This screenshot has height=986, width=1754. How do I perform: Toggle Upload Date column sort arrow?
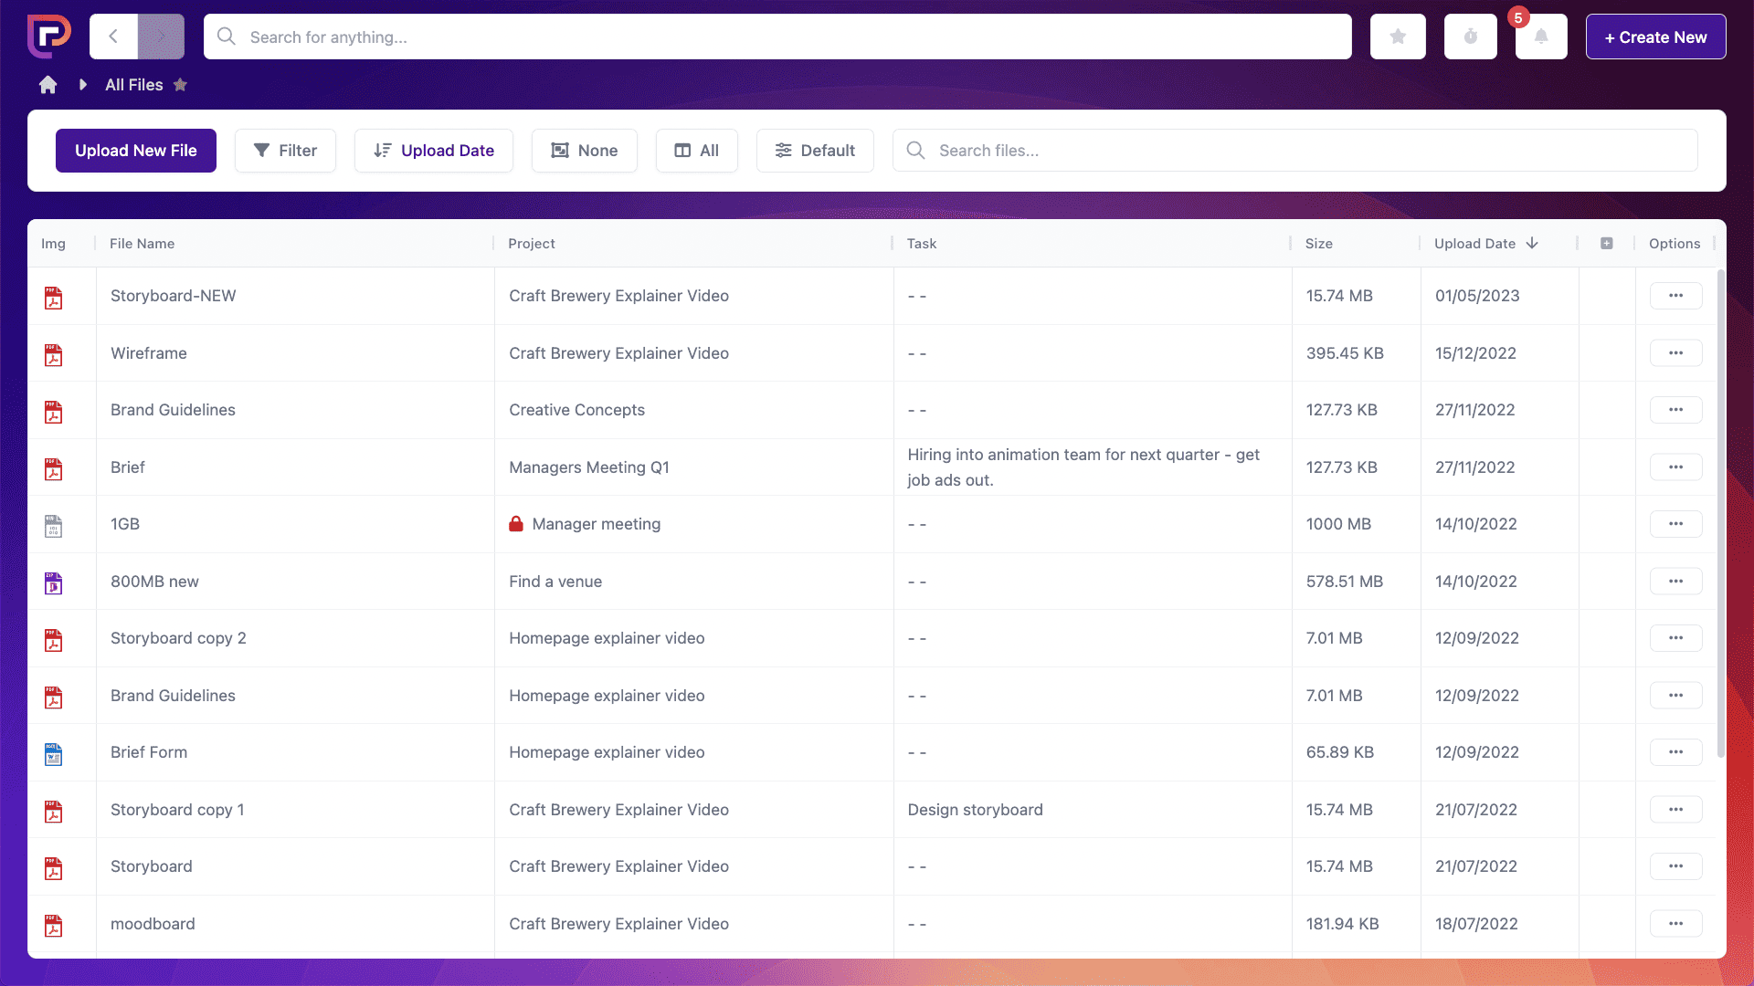(1532, 244)
